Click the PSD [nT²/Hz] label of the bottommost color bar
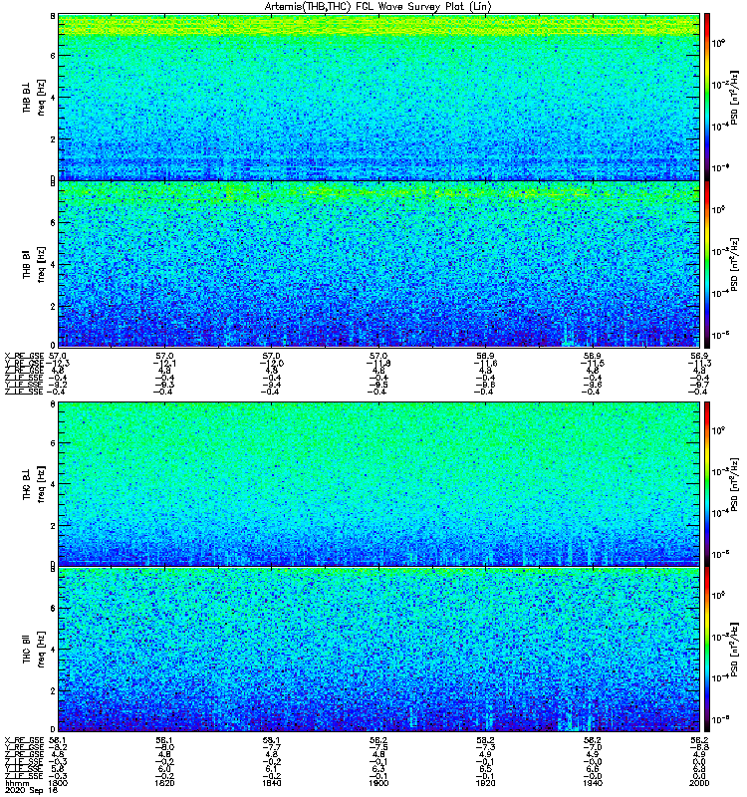Image resolution: width=747 pixels, height=797 pixels. click(x=734, y=650)
